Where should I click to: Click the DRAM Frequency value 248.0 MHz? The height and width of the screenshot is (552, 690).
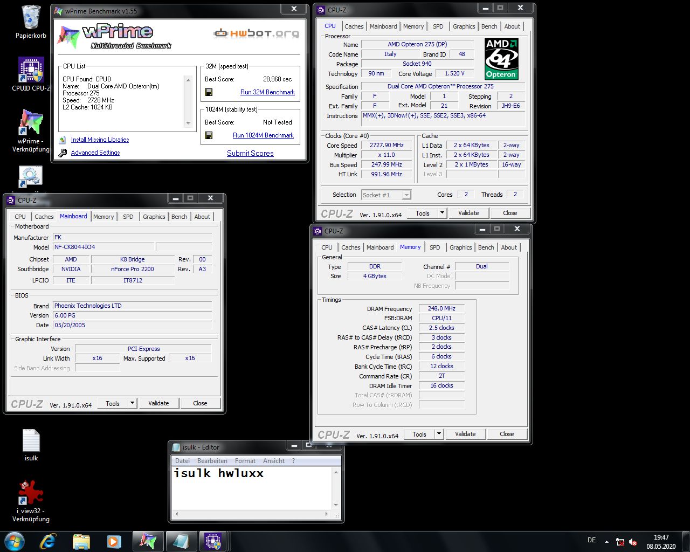441,309
